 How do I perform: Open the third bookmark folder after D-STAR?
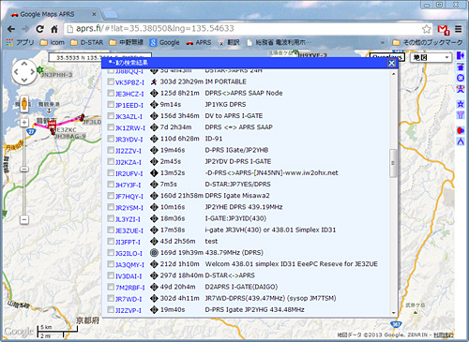[127, 42]
